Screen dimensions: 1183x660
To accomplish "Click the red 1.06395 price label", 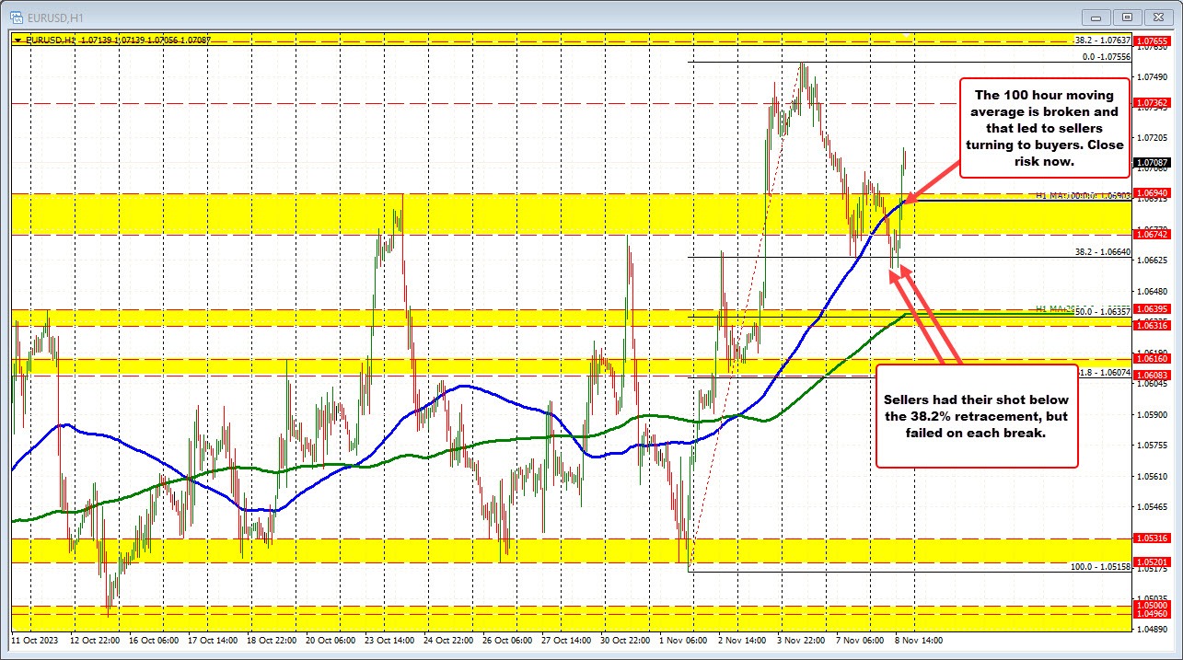I will 1153,308.
